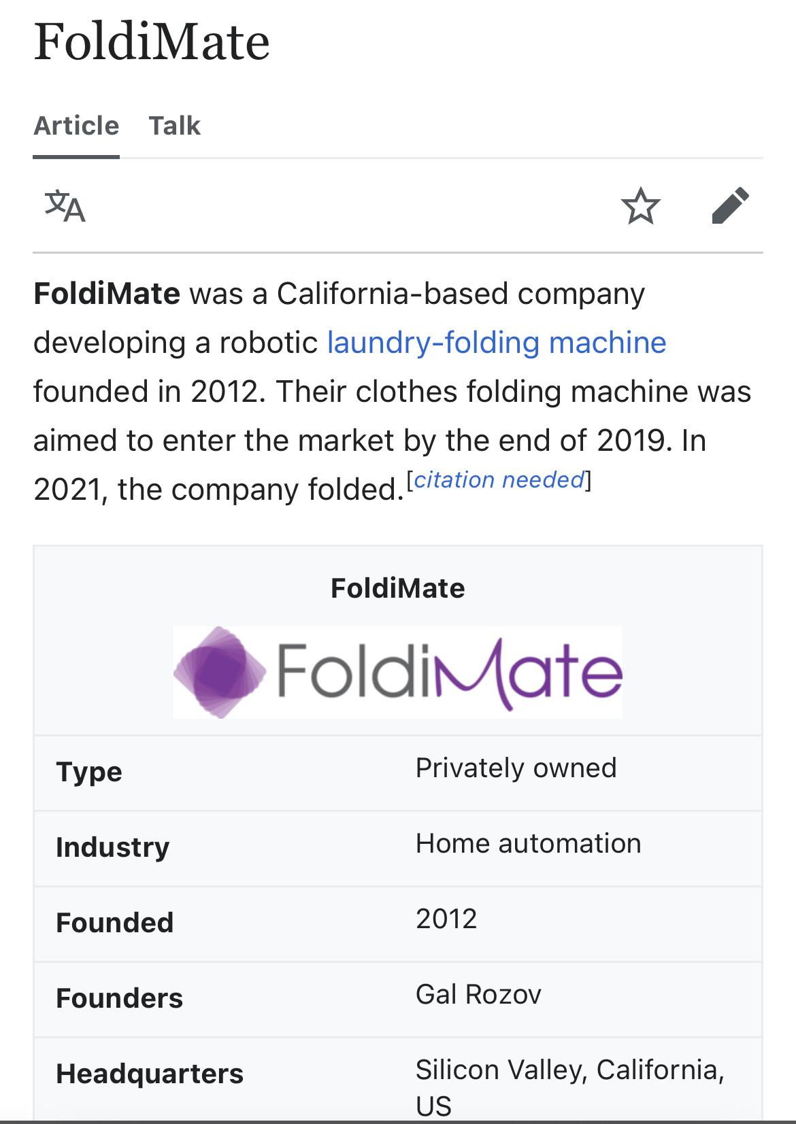Select the Privately owned value

click(516, 768)
